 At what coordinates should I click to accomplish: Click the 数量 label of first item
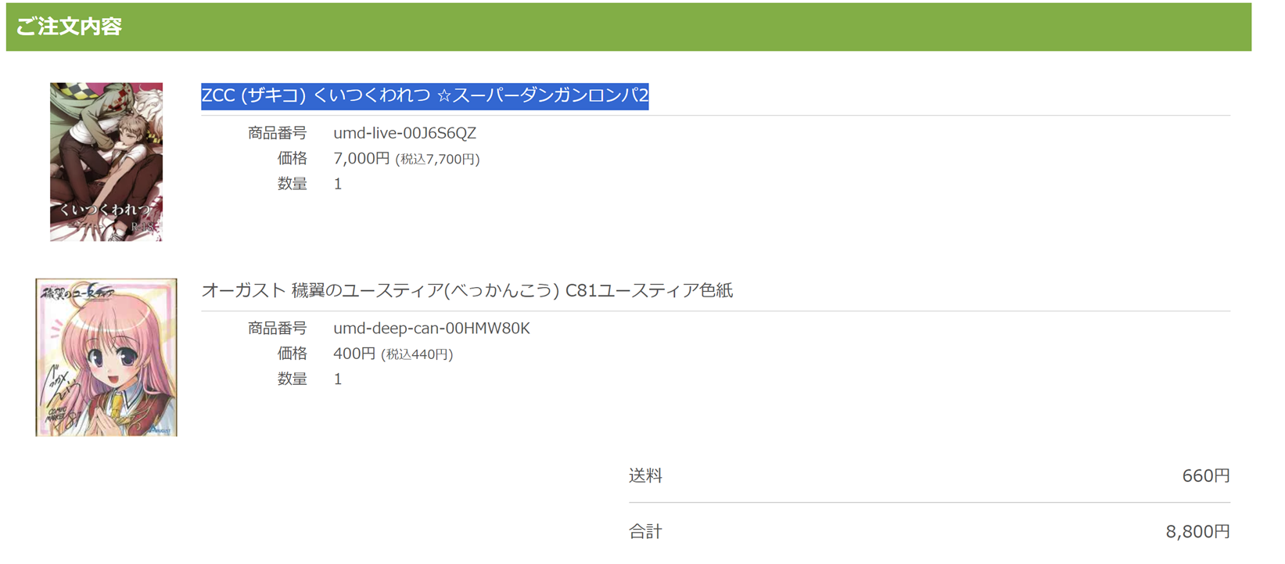click(292, 184)
